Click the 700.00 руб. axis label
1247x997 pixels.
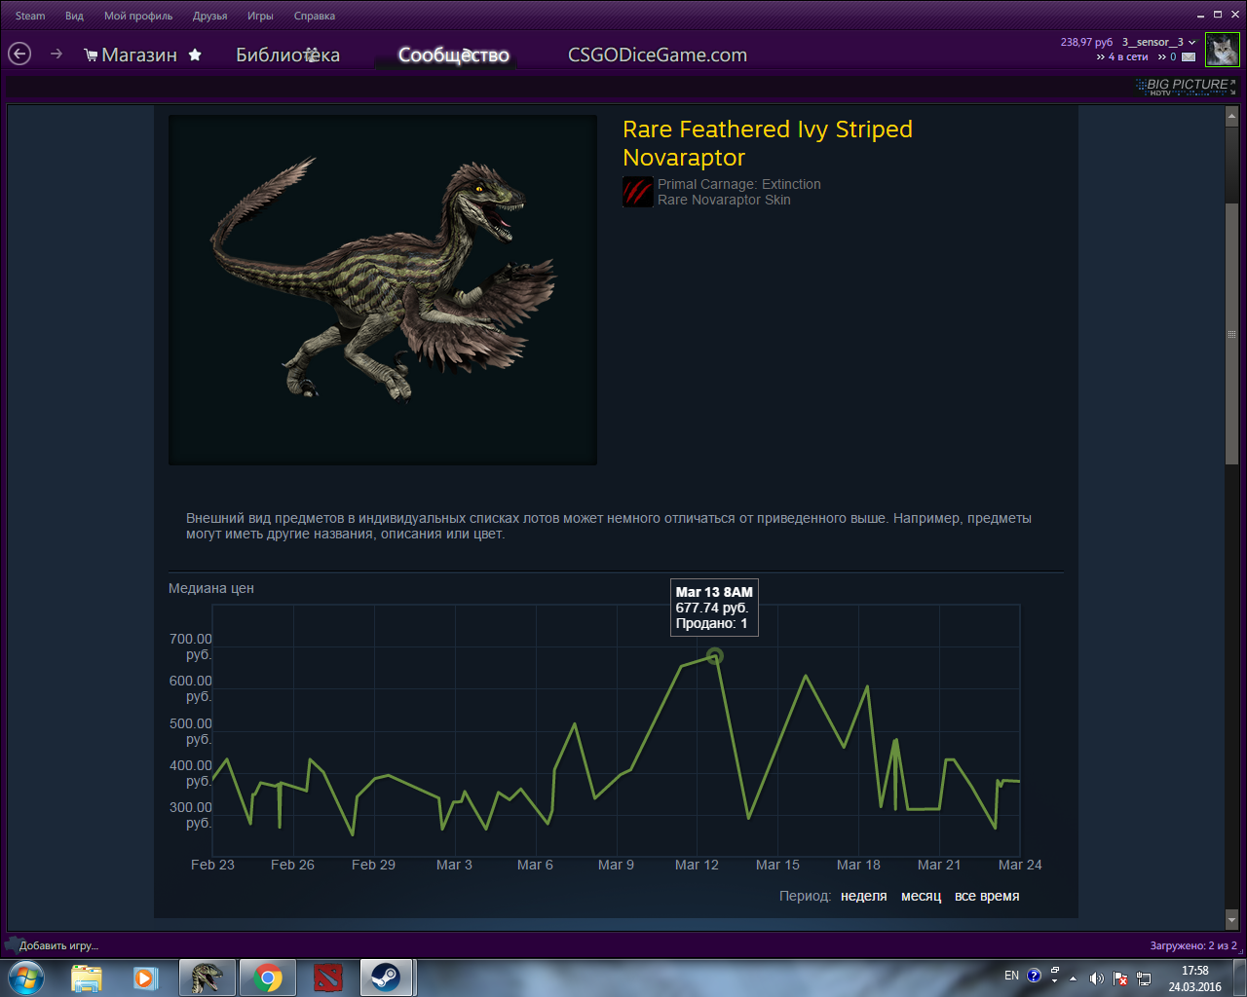pos(191,646)
